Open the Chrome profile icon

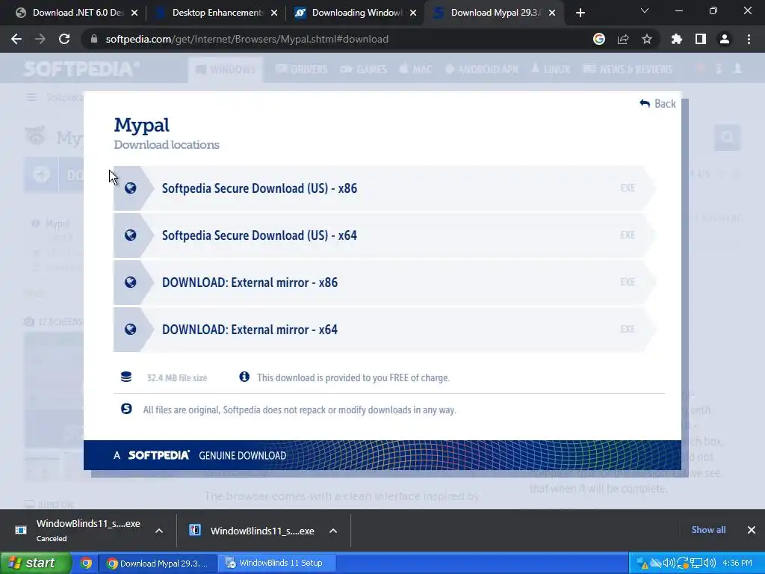pyautogui.click(x=725, y=39)
